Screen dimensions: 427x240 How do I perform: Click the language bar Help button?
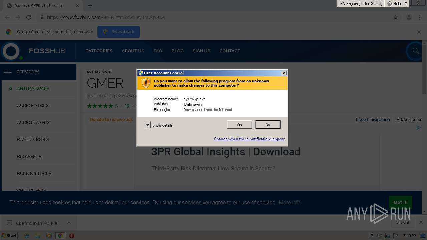394,4
